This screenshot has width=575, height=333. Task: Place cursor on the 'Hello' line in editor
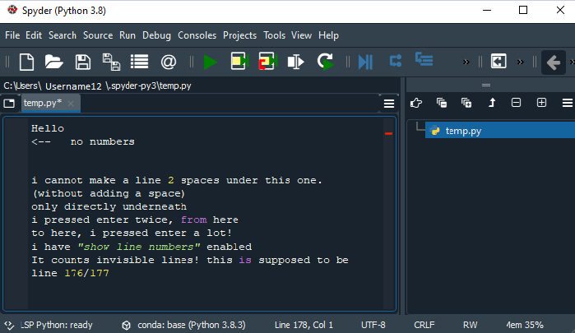click(x=48, y=128)
